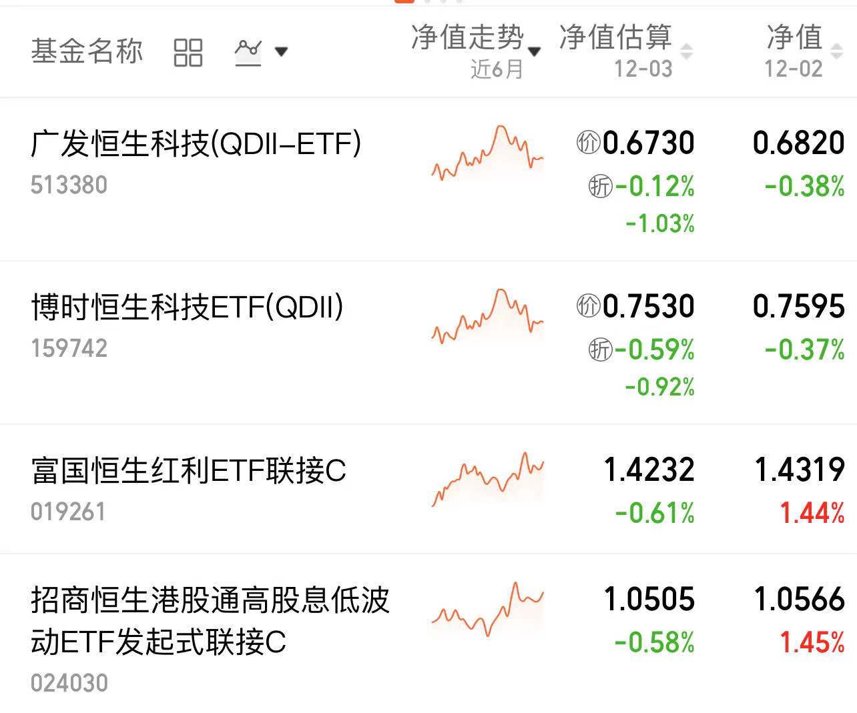
Task: Click 1.4319 net value of 富国恒生红利
Action: pyautogui.click(x=800, y=470)
